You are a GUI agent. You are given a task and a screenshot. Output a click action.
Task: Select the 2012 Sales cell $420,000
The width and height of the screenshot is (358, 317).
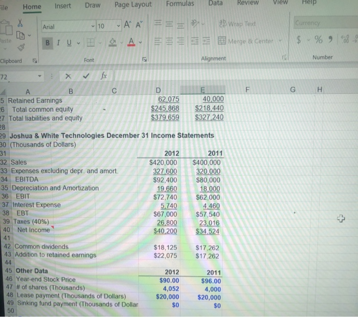pos(159,163)
